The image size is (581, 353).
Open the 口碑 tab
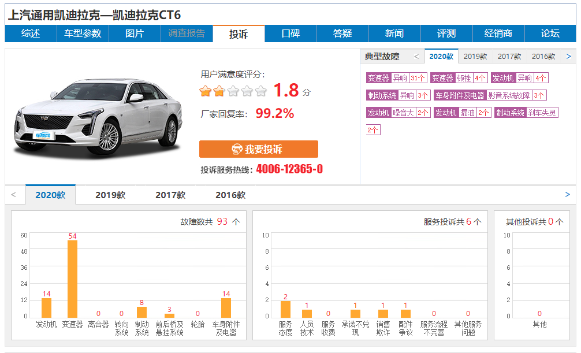coord(291,34)
